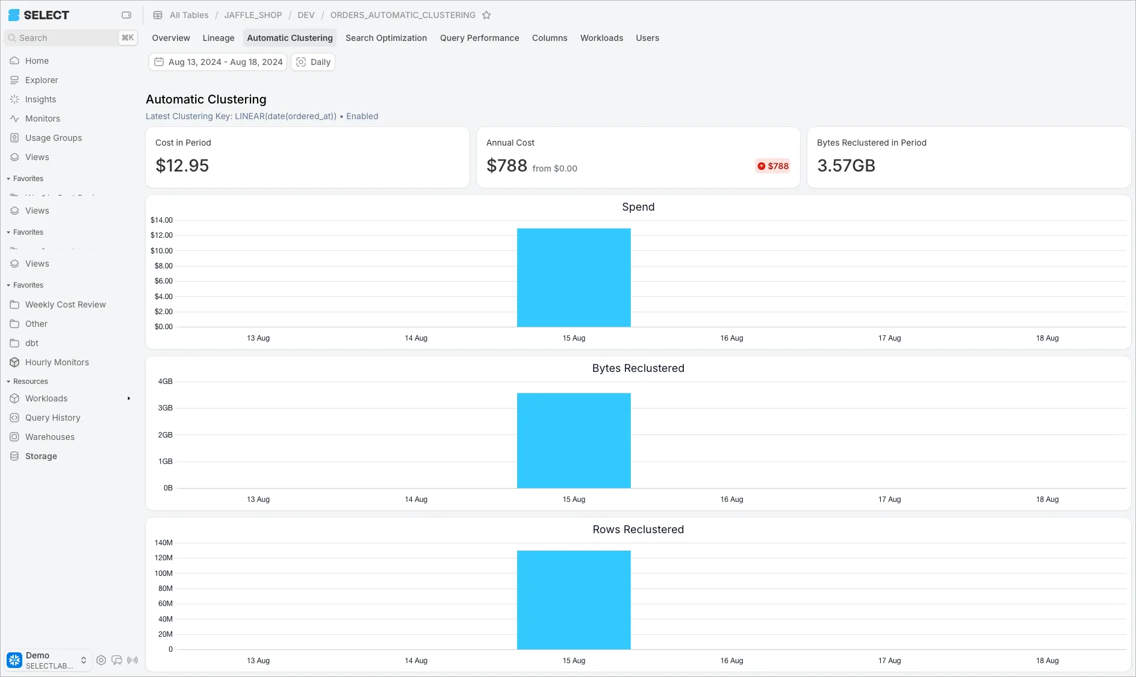
Task: Open Storage from the sidebar
Action: click(x=41, y=456)
